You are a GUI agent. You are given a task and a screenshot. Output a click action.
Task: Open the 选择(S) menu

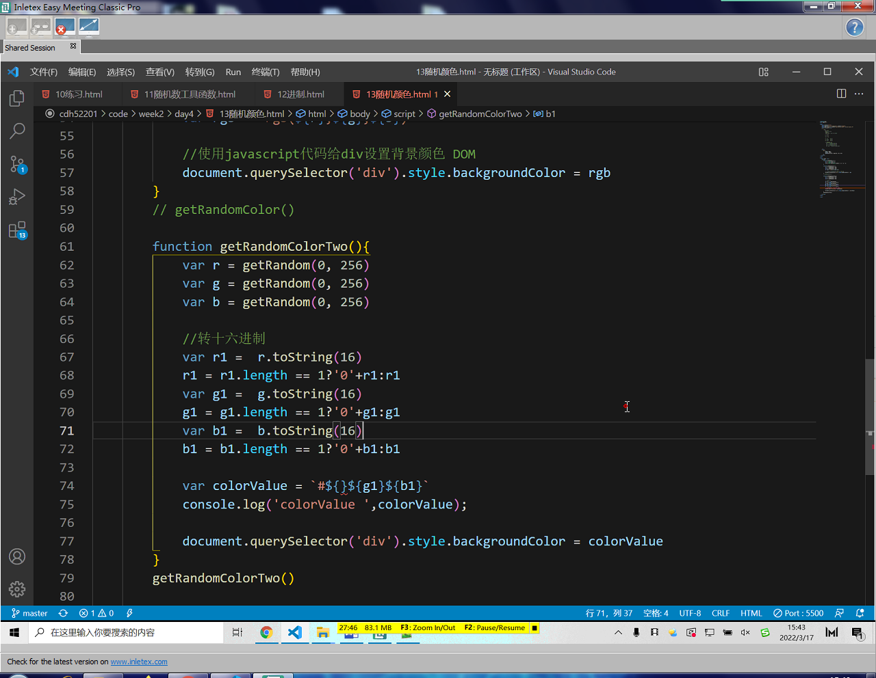point(120,72)
